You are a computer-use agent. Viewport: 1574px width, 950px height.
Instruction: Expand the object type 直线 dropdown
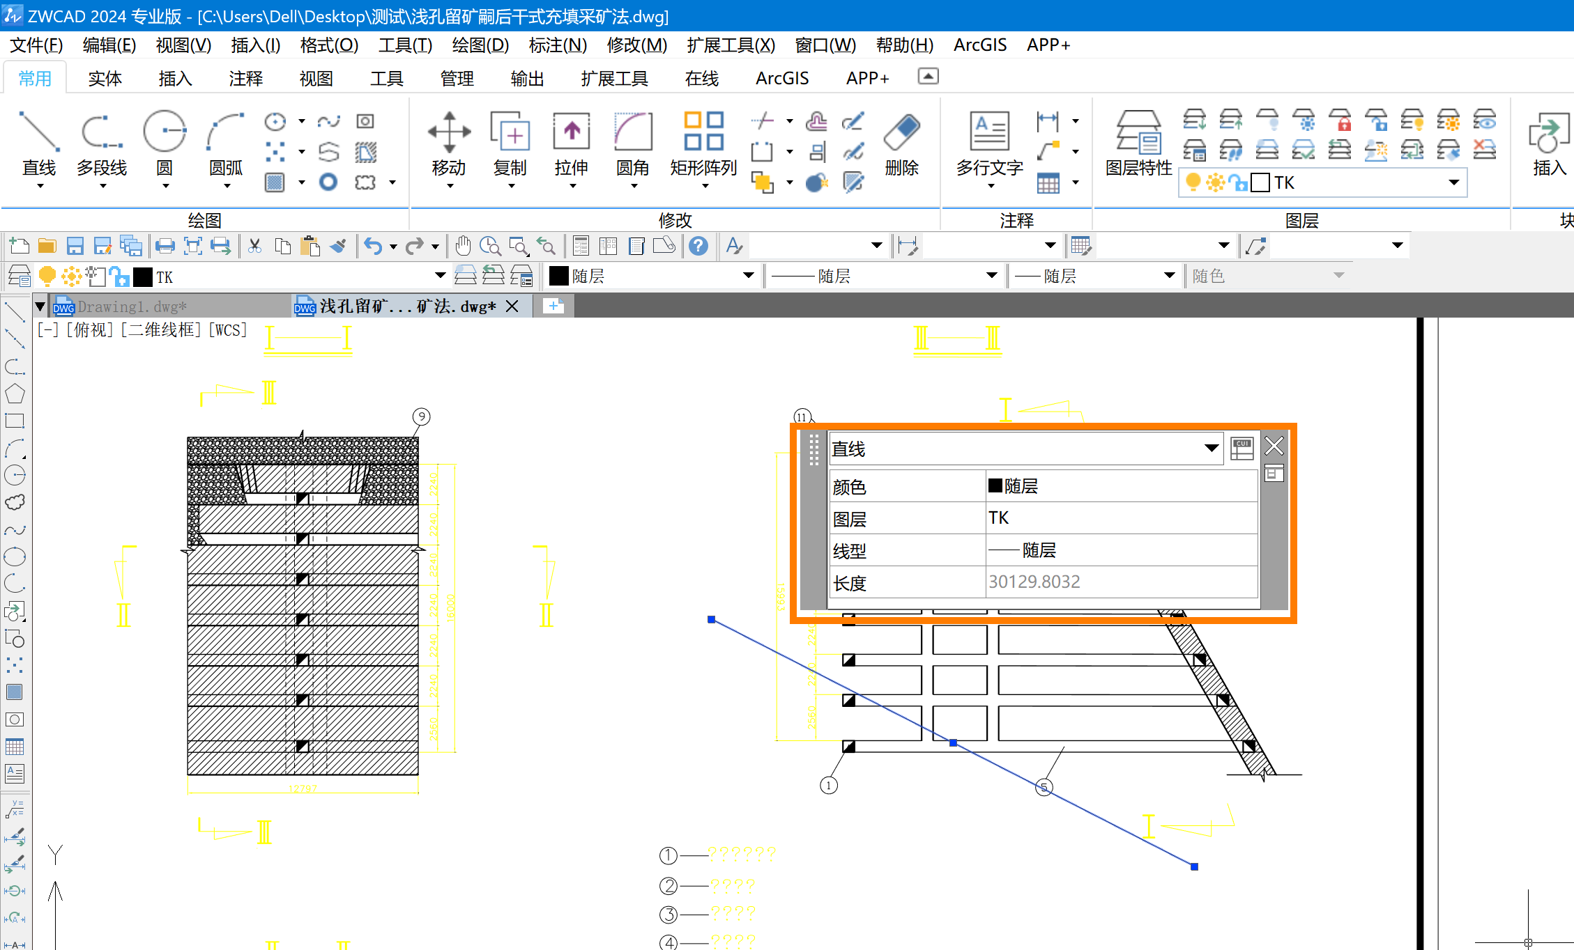(x=1212, y=448)
